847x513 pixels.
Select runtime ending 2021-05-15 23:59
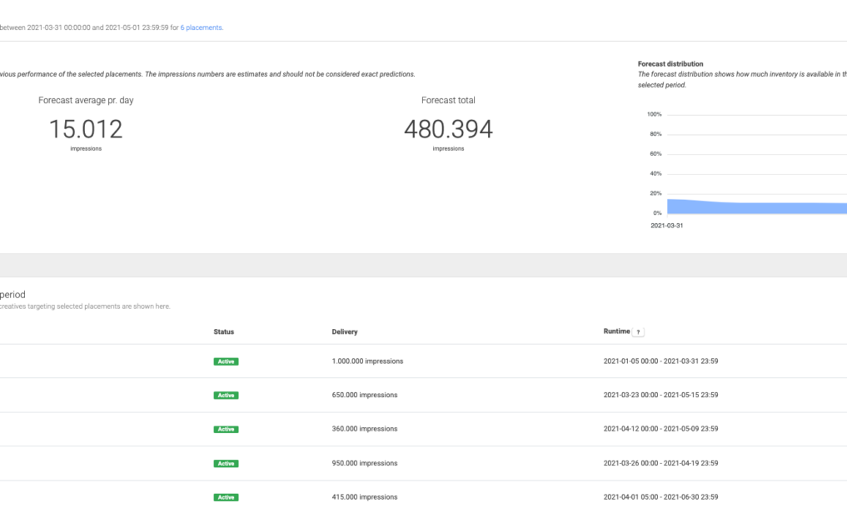point(660,395)
